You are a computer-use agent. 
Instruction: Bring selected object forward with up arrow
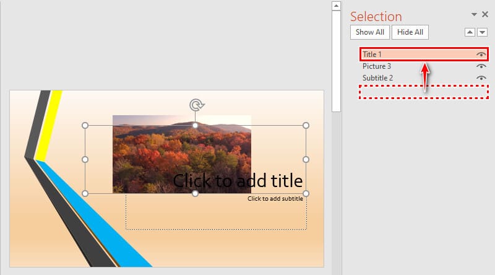click(470, 32)
